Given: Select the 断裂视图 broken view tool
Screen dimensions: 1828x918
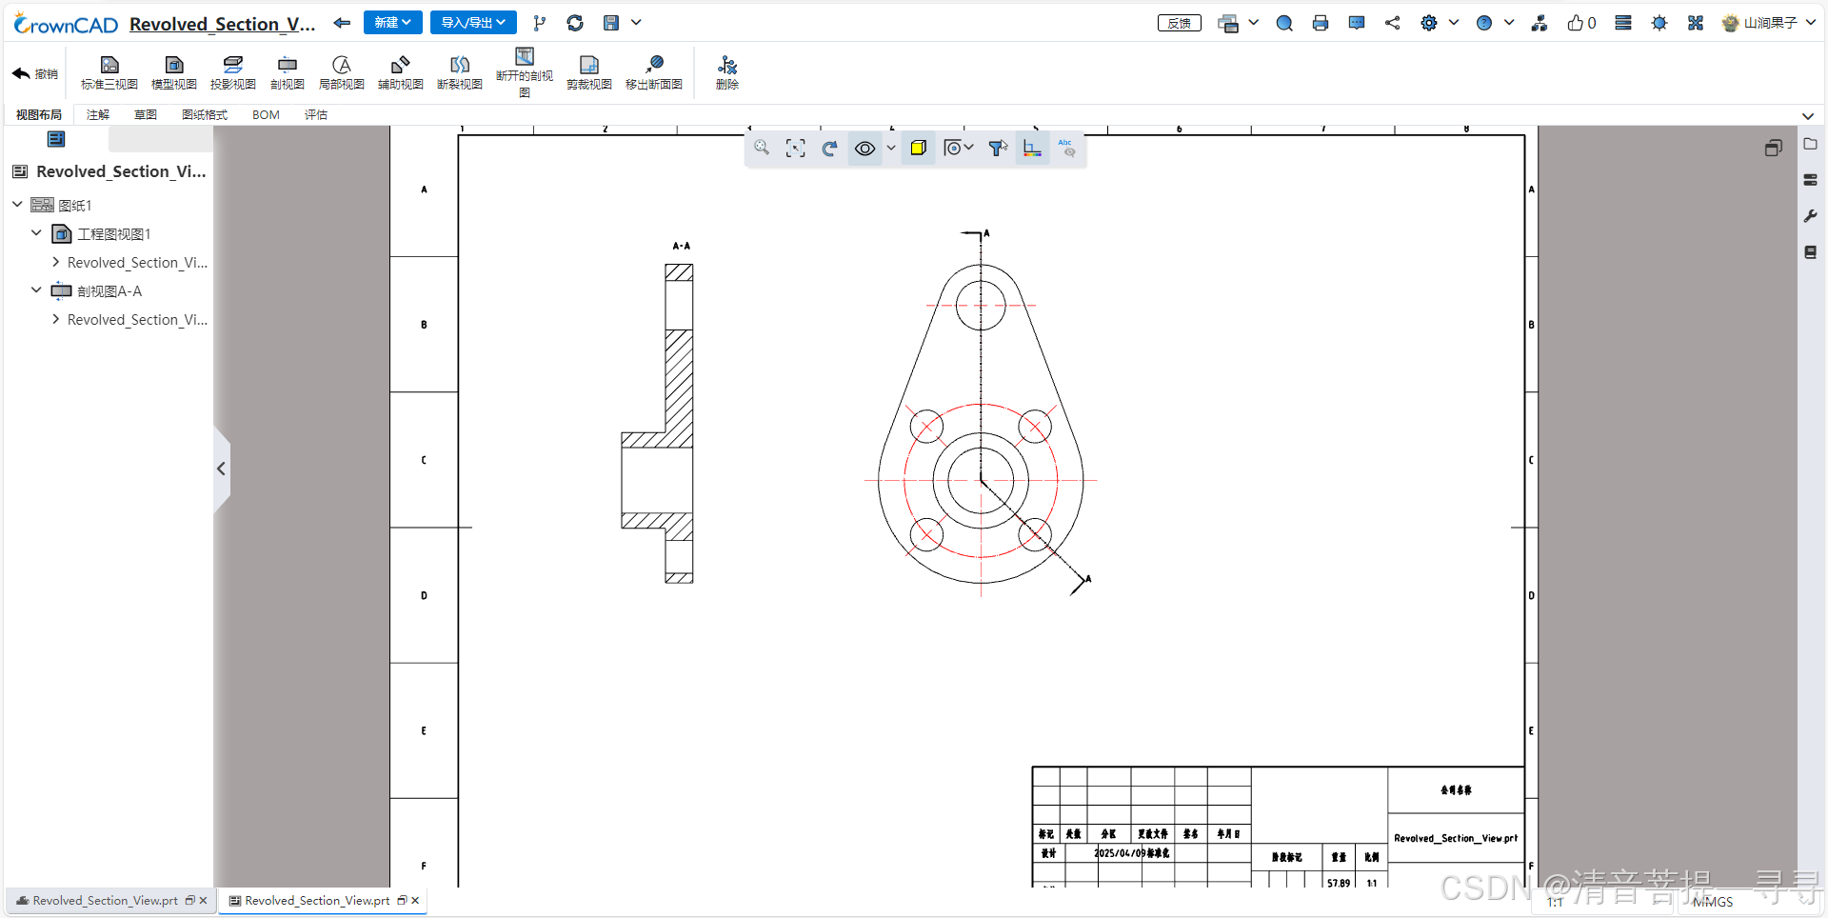Looking at the screenshot, I should pyautogui.click(x=460, y=72).
